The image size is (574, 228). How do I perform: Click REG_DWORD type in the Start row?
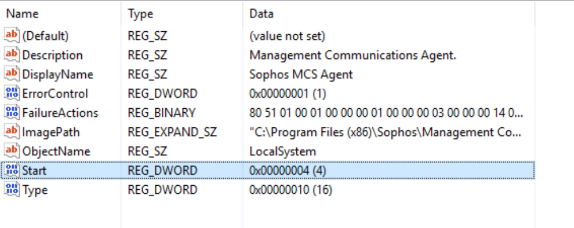[x=162, y=171]
